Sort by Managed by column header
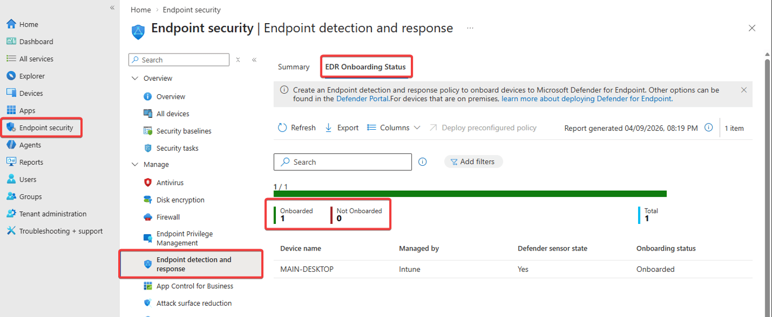Screen dimensions: 772x317 pyautogui.click(x=419, y=248)
